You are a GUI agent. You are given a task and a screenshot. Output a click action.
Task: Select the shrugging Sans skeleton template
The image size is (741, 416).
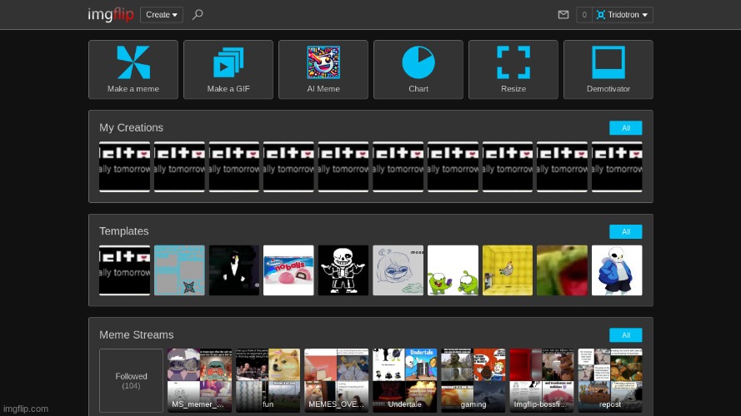point(343,270)
